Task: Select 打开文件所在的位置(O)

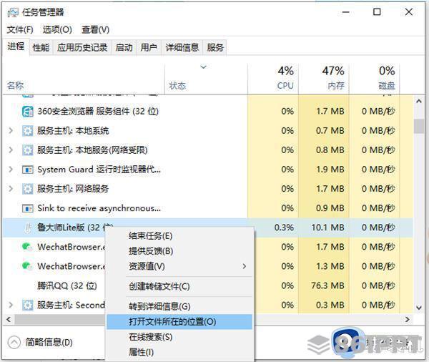Action: (179, 322)
